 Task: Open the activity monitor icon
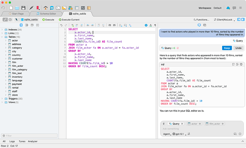pos(83,8)
